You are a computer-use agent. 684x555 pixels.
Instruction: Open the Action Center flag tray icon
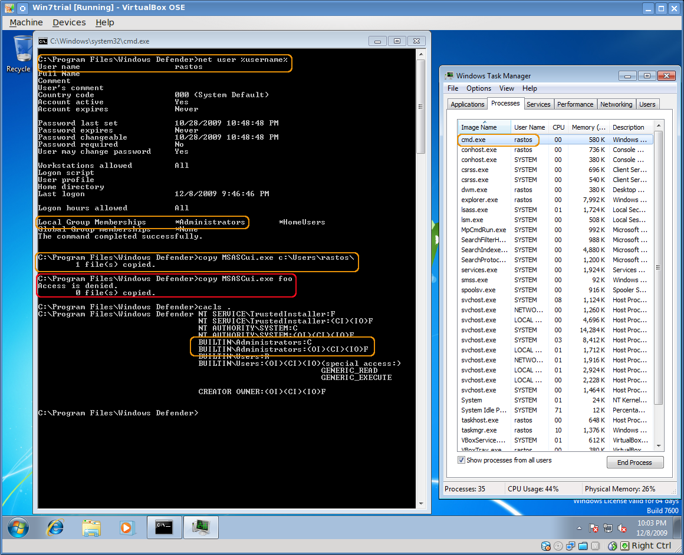pos(593,528)
